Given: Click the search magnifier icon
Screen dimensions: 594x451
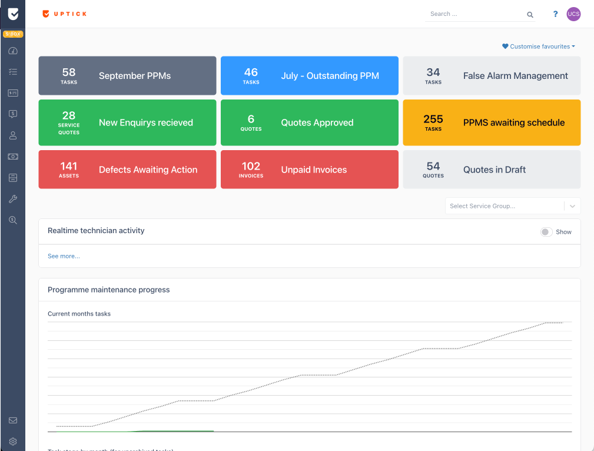Looking at the screenshot, I should click(x=530, y=15).
